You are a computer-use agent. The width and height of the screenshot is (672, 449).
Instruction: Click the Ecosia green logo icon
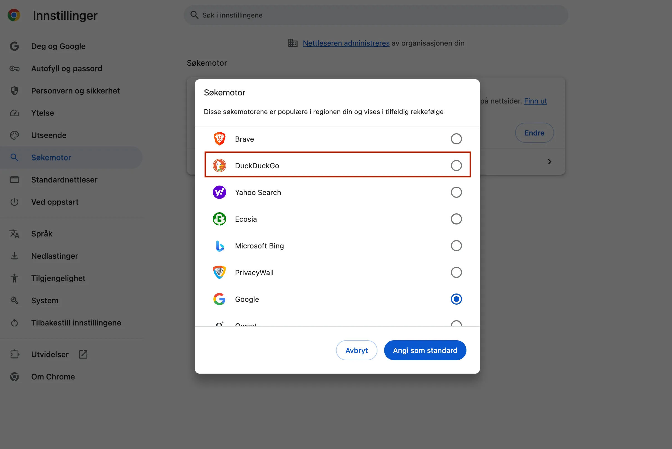pyautogui.click(x=219, y=219)
